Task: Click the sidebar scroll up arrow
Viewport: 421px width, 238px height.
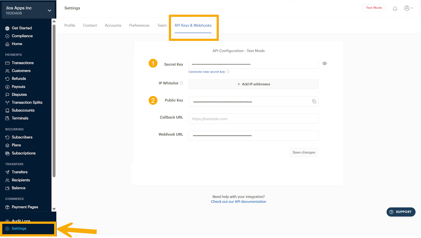Action: coord(54,21)
